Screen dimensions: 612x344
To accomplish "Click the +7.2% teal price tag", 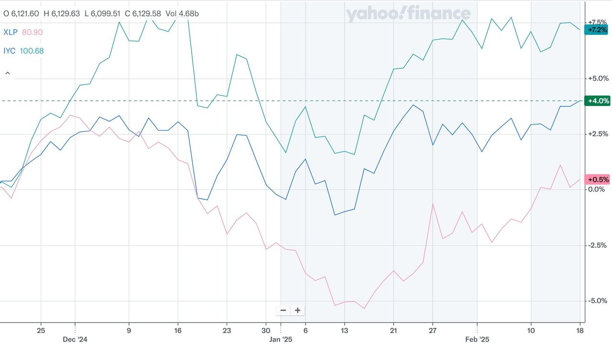I will click(598, 30).
